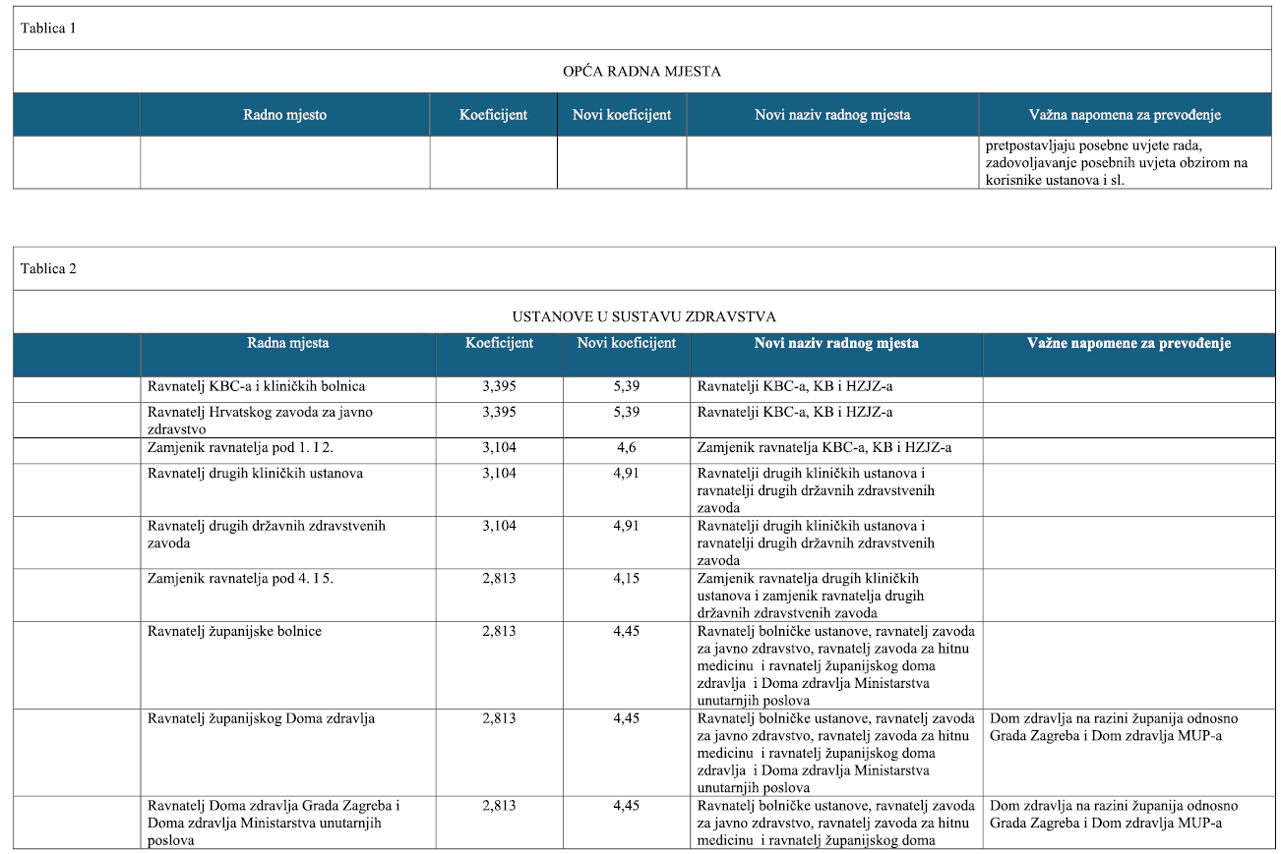Select the new coefficient value 4,15
Viewport: 1281px width, 854px height.
pos(626,579)
